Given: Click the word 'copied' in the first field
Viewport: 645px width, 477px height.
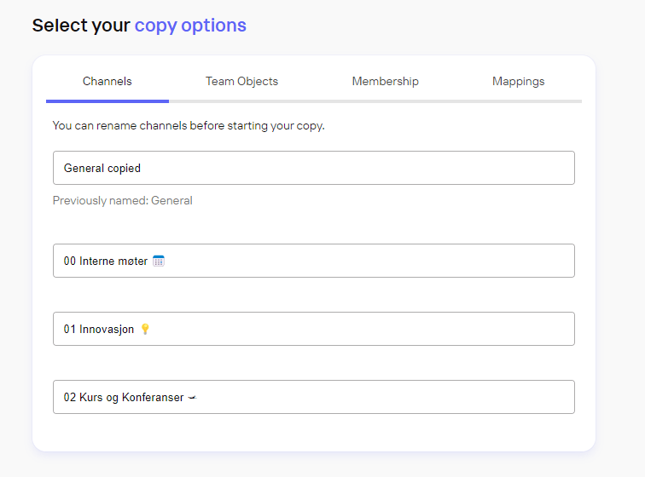Looking at the screenshot, I should (x=124, y=168).
